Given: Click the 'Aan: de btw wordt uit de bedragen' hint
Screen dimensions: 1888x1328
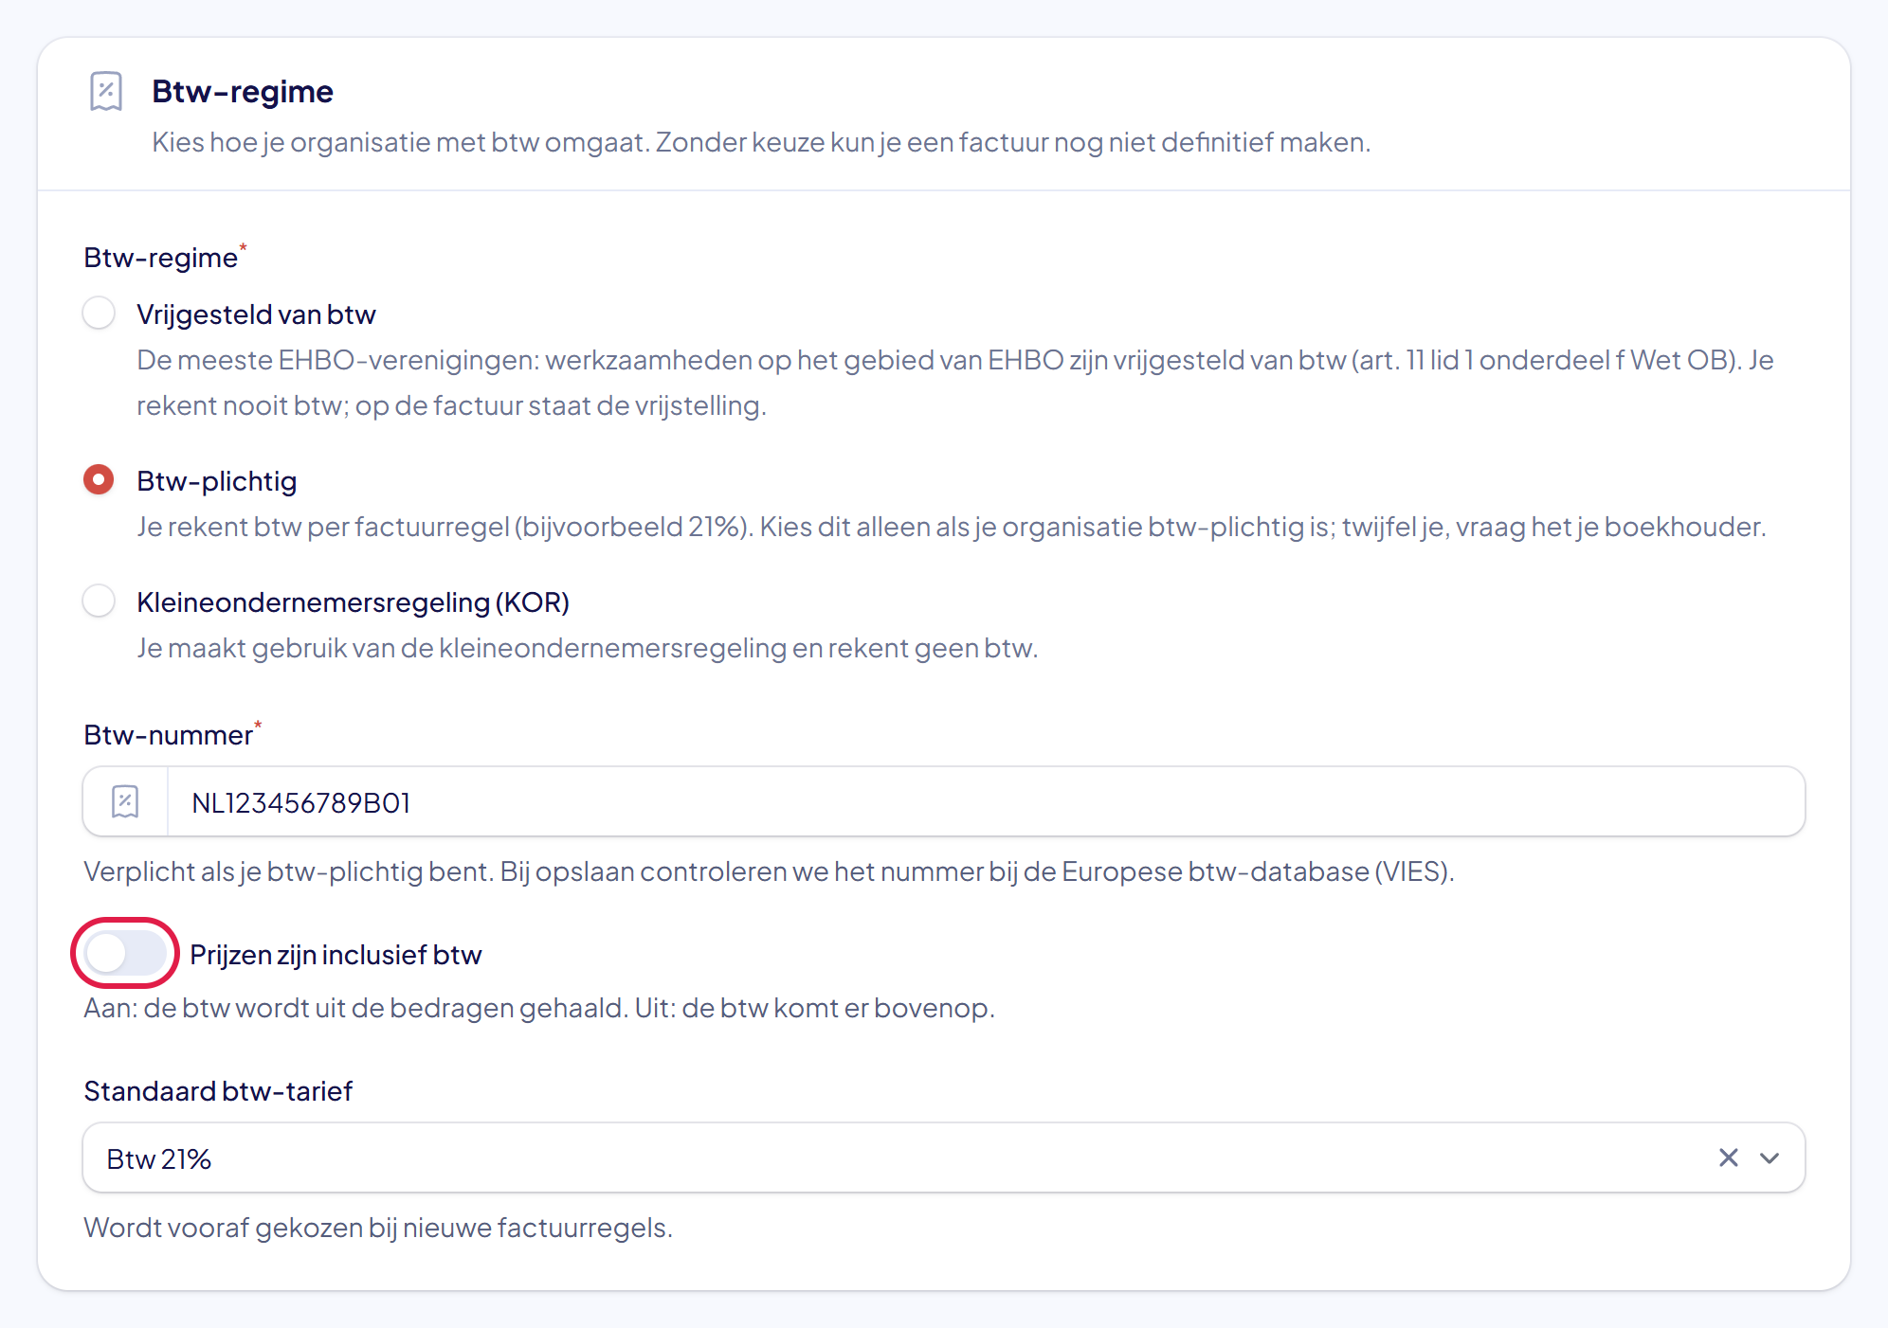Looking at the screenshot, I should [x=539, y=1007].
